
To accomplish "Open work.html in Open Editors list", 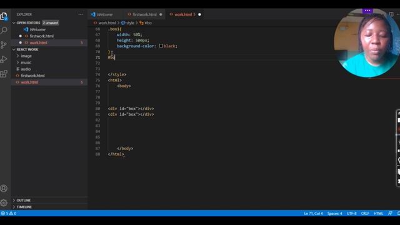I will (x=39, y=43).
